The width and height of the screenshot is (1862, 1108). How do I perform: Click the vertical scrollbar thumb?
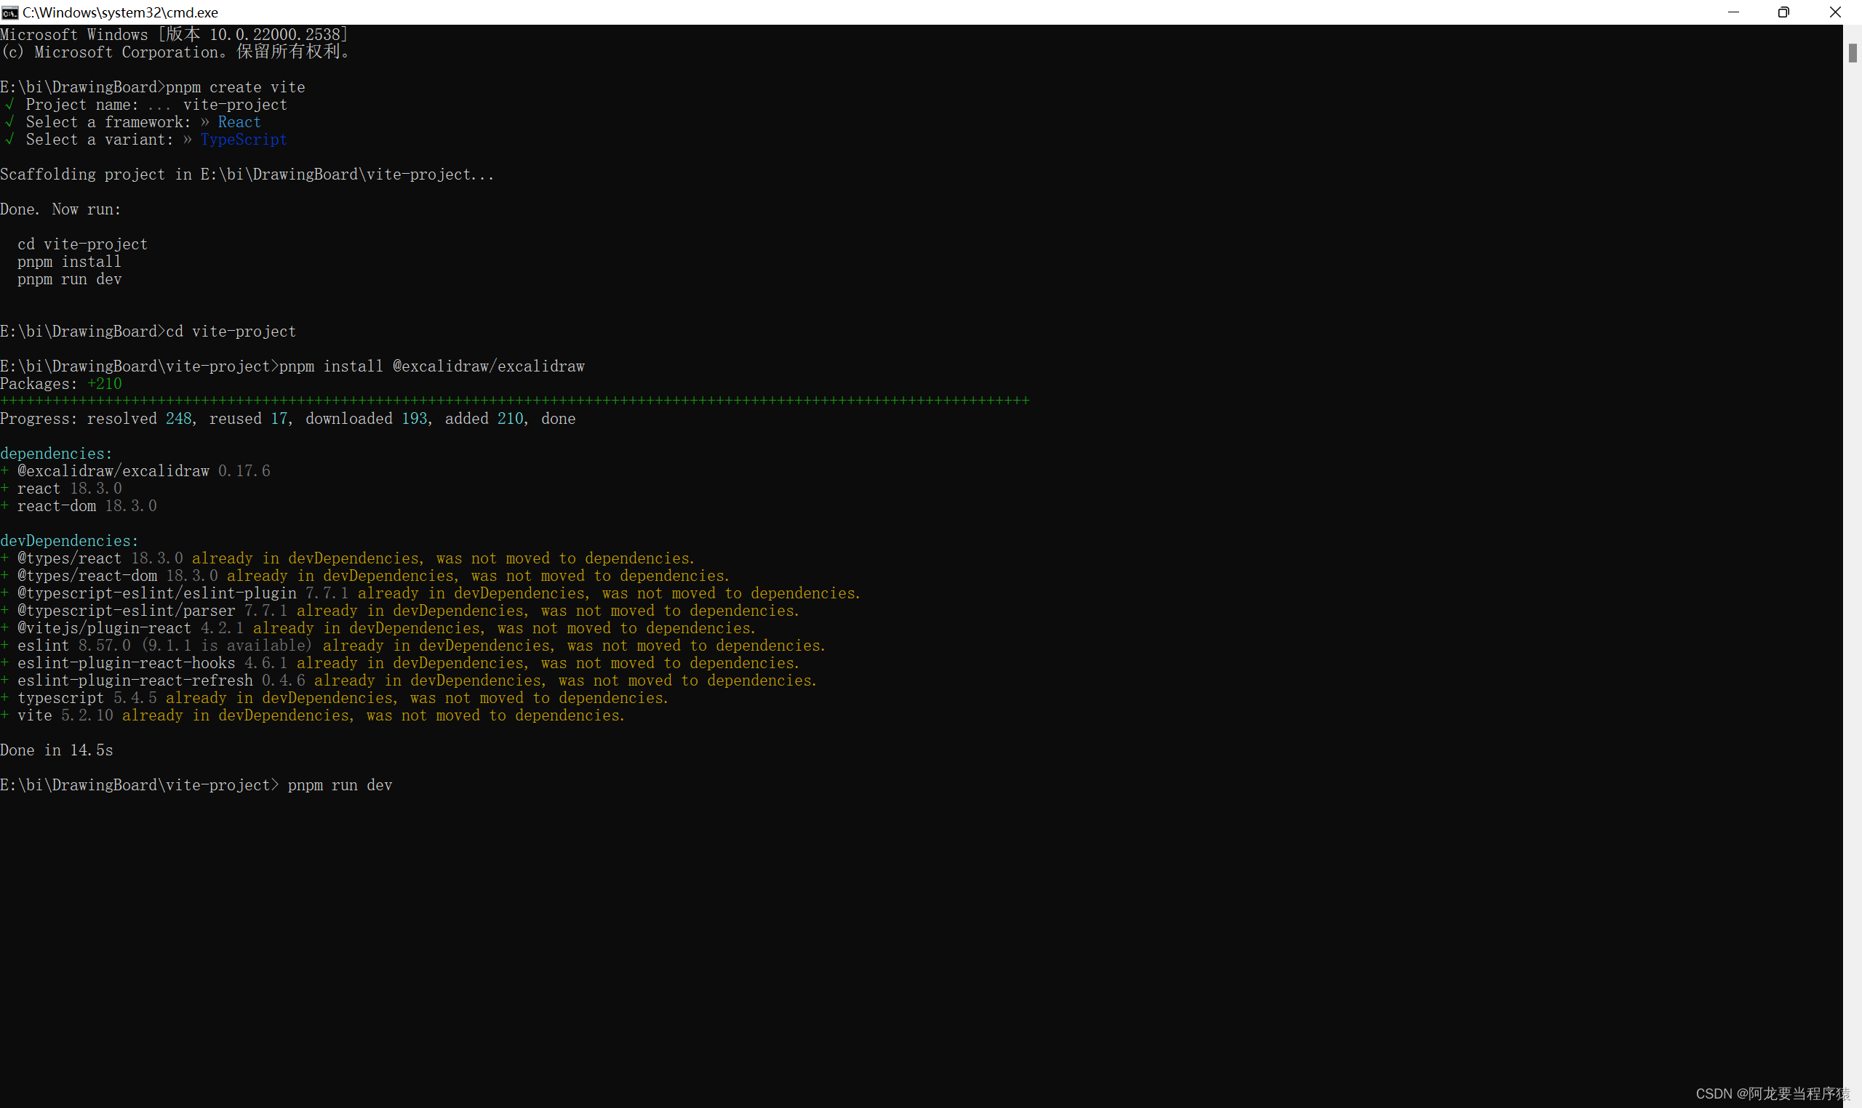(1853, 53)
